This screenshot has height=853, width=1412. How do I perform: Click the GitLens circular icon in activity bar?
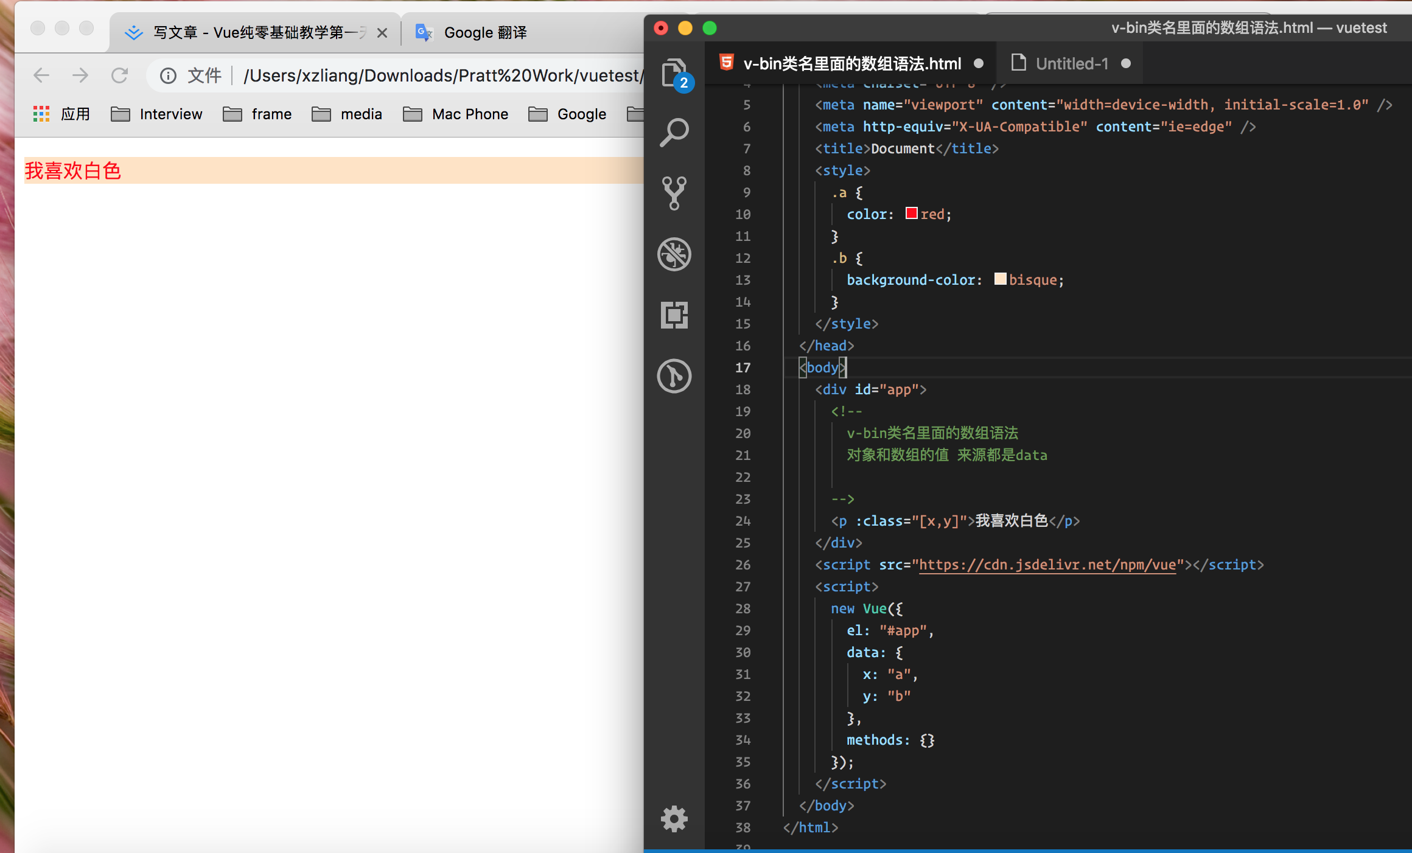point(674,375)
